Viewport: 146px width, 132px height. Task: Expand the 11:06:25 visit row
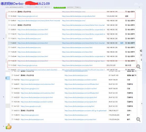pos(12,119)
